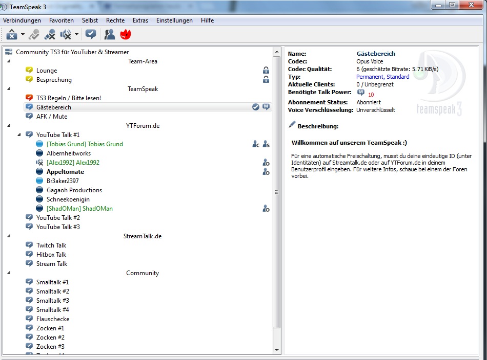This screenshot has width=487, height=360.
Task: Click the blue Permanent type link
Action: 370,77
